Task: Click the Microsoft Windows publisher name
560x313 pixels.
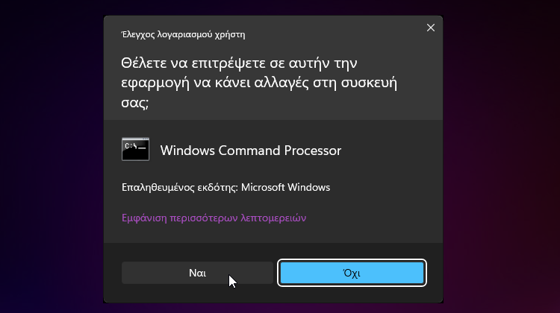Action: (x=285, y=188)
